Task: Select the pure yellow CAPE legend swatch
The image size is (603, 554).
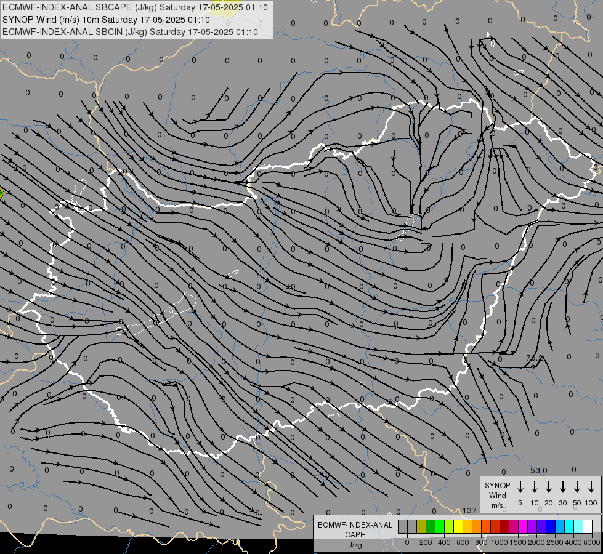Action: (x=458, y=526)
